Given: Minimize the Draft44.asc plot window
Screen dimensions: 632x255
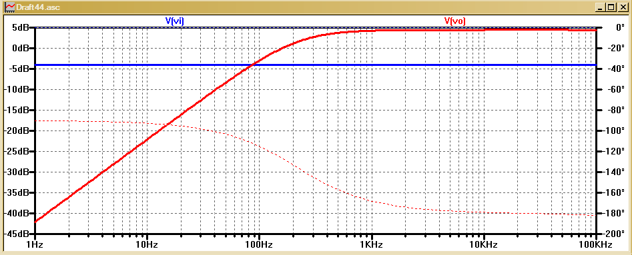Looking at the screenshot, I should (601, 7).
